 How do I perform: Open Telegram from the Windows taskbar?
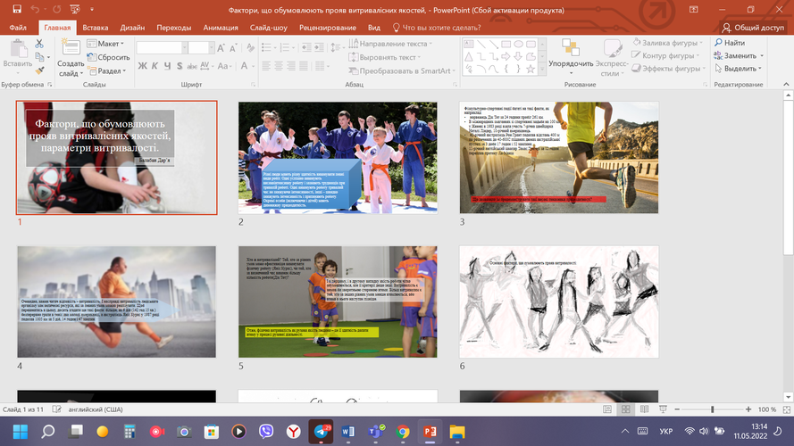pyautogui.click(x=321, y=432)
